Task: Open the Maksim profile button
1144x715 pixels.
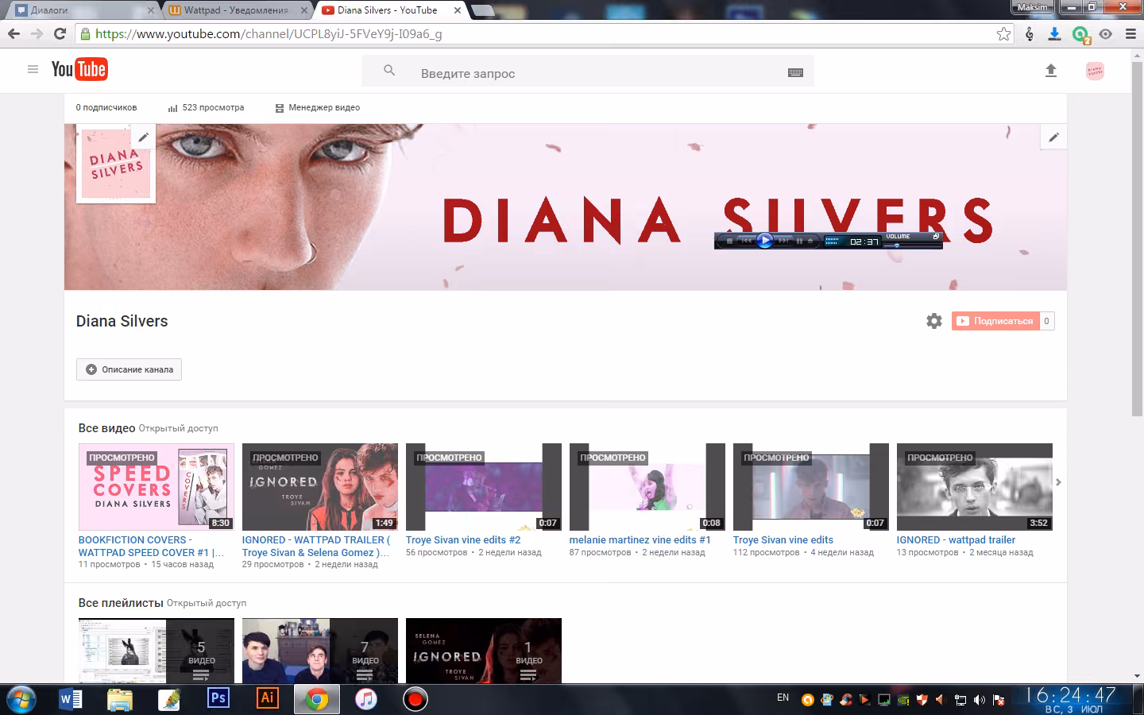Action: point(1033,7)
